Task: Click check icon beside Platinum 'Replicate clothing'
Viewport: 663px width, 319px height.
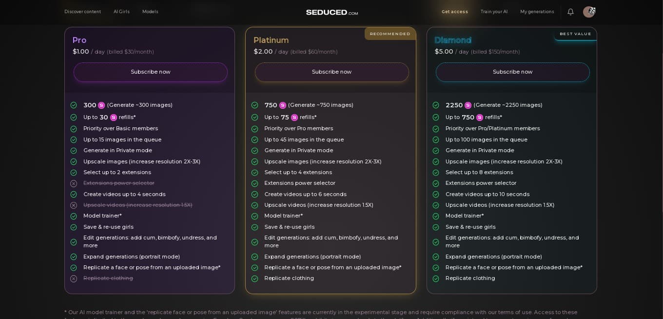Action: click(254, 279)
